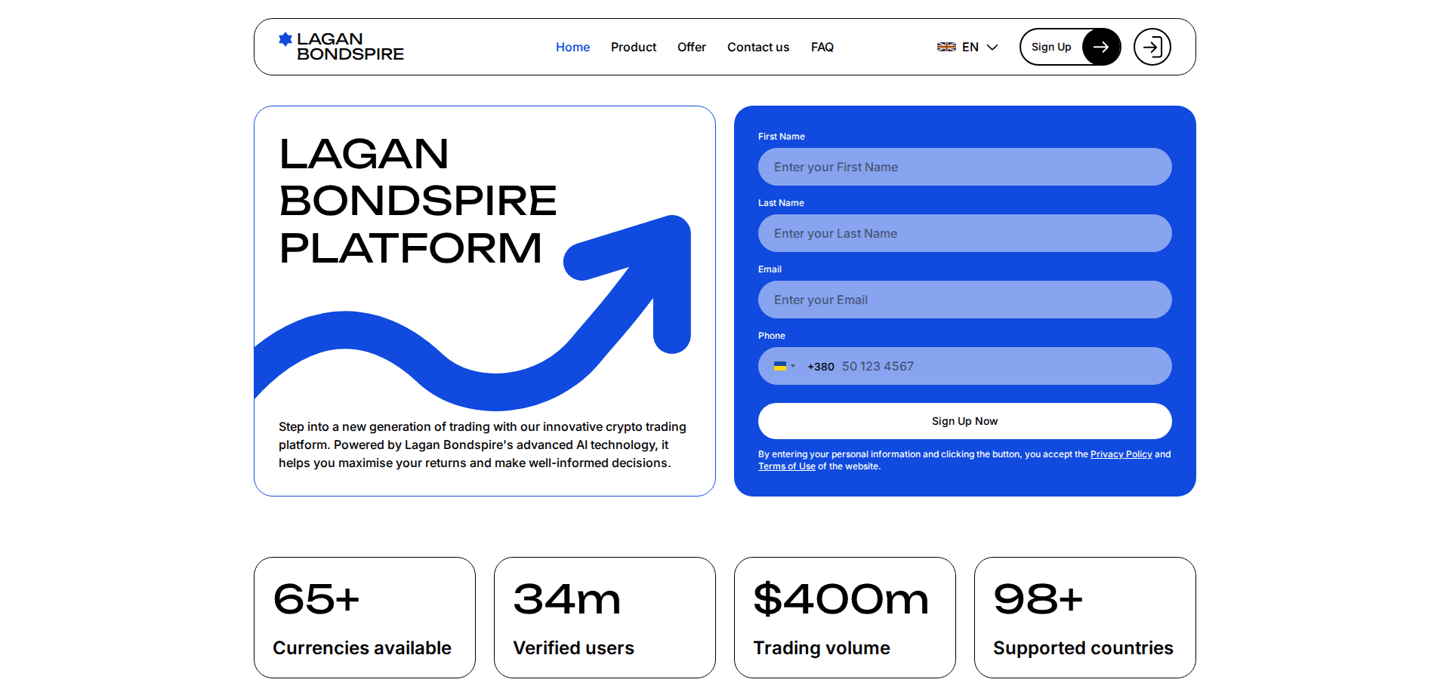The height and width of the screenshot is (698, 1450).
Task: Click the Enter your Email field
Action: (964, 300)
